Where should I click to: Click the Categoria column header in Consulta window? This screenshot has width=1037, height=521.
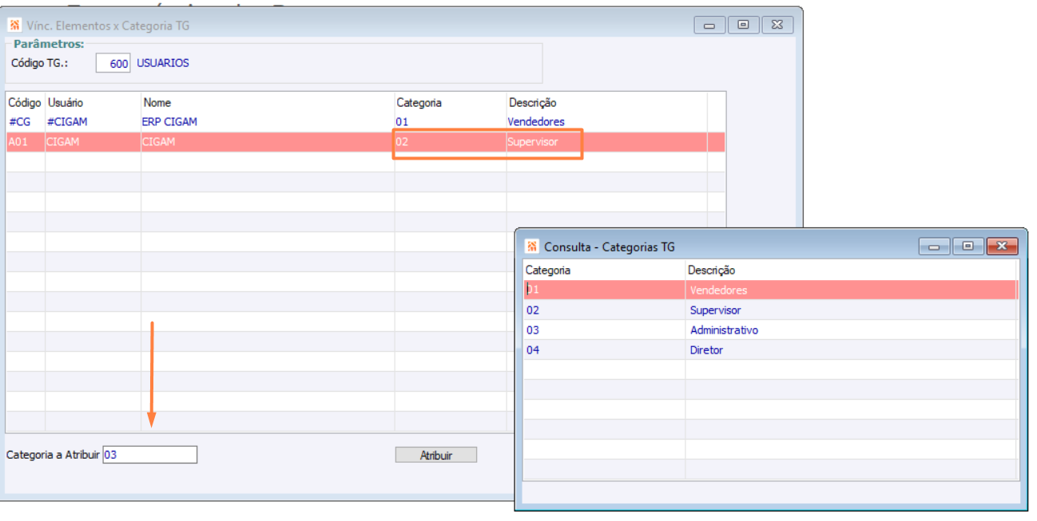point(548,270)
